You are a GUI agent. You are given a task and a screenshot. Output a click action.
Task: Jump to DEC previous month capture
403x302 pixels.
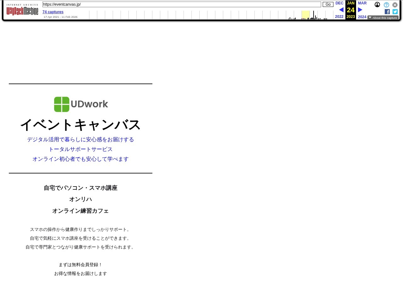pyautogui.click(x=339, y=3)
